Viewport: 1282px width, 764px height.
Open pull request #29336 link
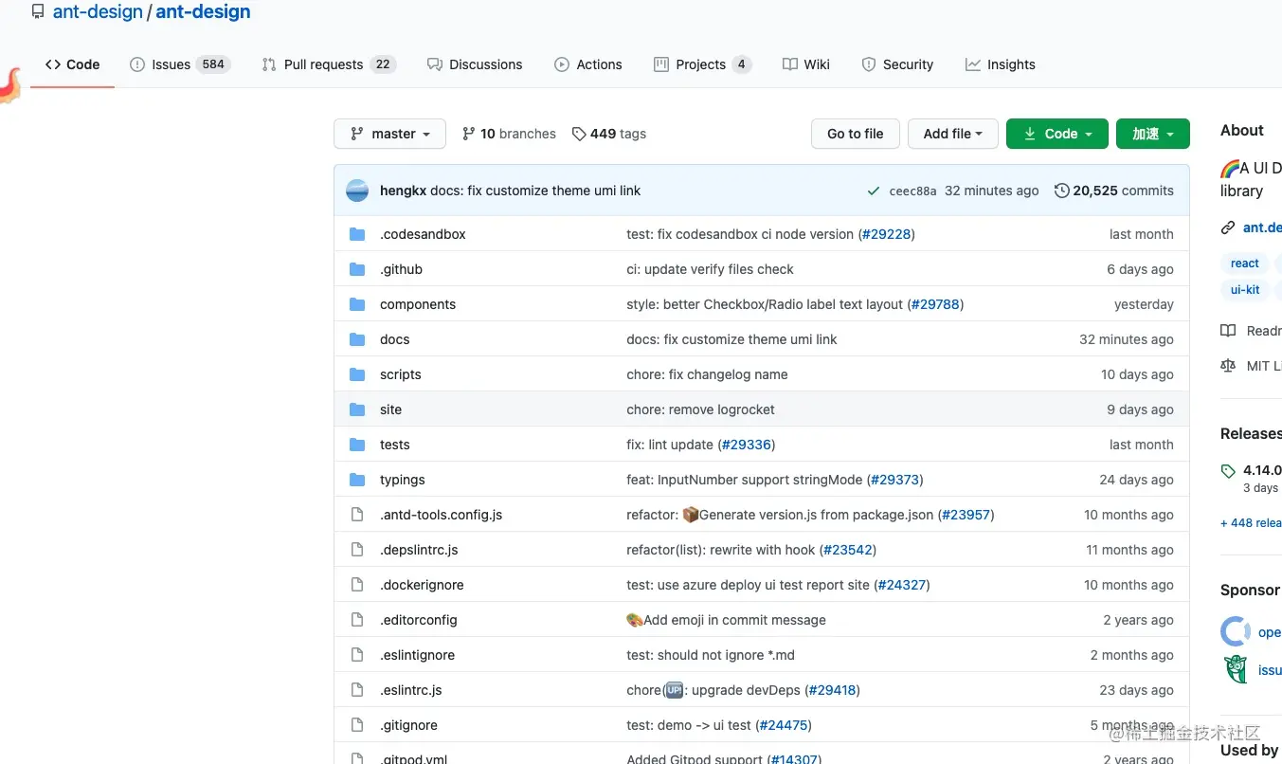(x=747, y=445)
